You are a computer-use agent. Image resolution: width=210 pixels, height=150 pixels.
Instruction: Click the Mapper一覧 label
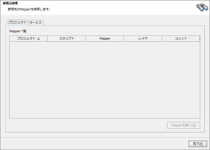click(x=16, y=31)
